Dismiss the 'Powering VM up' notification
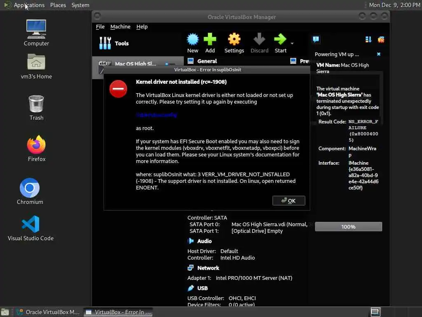 click(x=379, y=54)
